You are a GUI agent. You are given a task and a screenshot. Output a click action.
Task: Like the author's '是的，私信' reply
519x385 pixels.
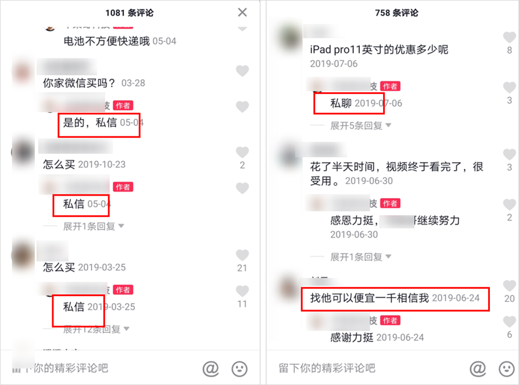(242, 106)
